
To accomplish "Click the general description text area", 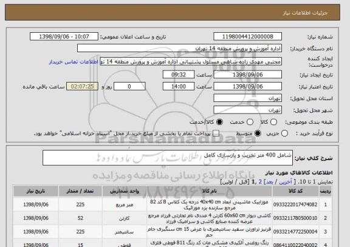I will coord(168,158).
